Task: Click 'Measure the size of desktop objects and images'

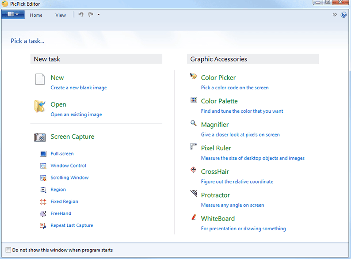Action: (x=253, y=158)
